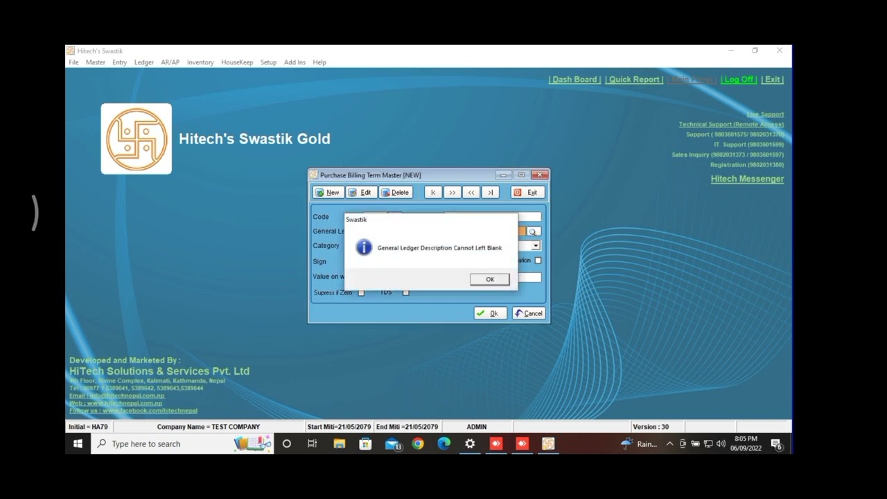Click the Exit button in the term master toolbar
Screen dimensions: 887x499
tap(527, 193)
